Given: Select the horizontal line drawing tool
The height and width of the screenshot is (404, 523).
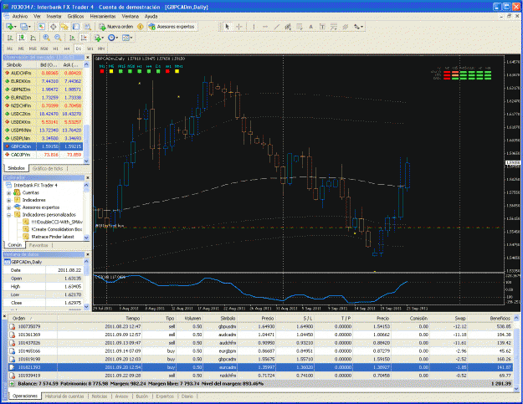Looking at the screenshot, I should [x=265, y=27].
